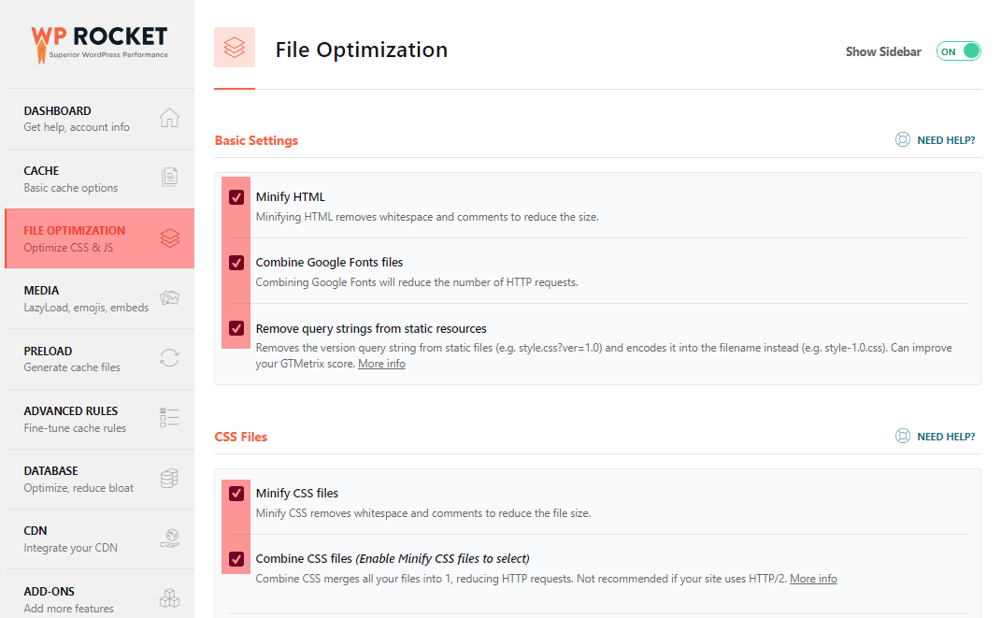
Task: Uncheck the Minify CSS files checkbox
Action: click(236, 494)
